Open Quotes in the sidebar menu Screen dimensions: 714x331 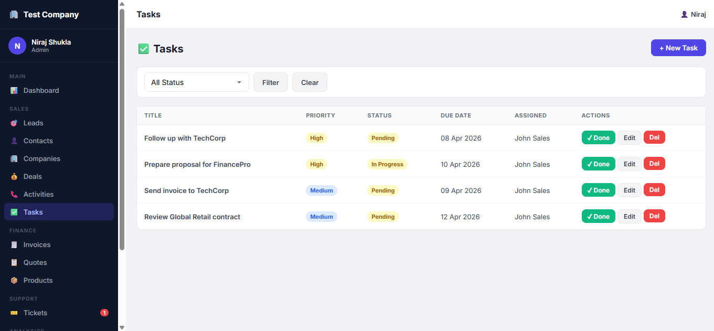click(x=35, y=263)
